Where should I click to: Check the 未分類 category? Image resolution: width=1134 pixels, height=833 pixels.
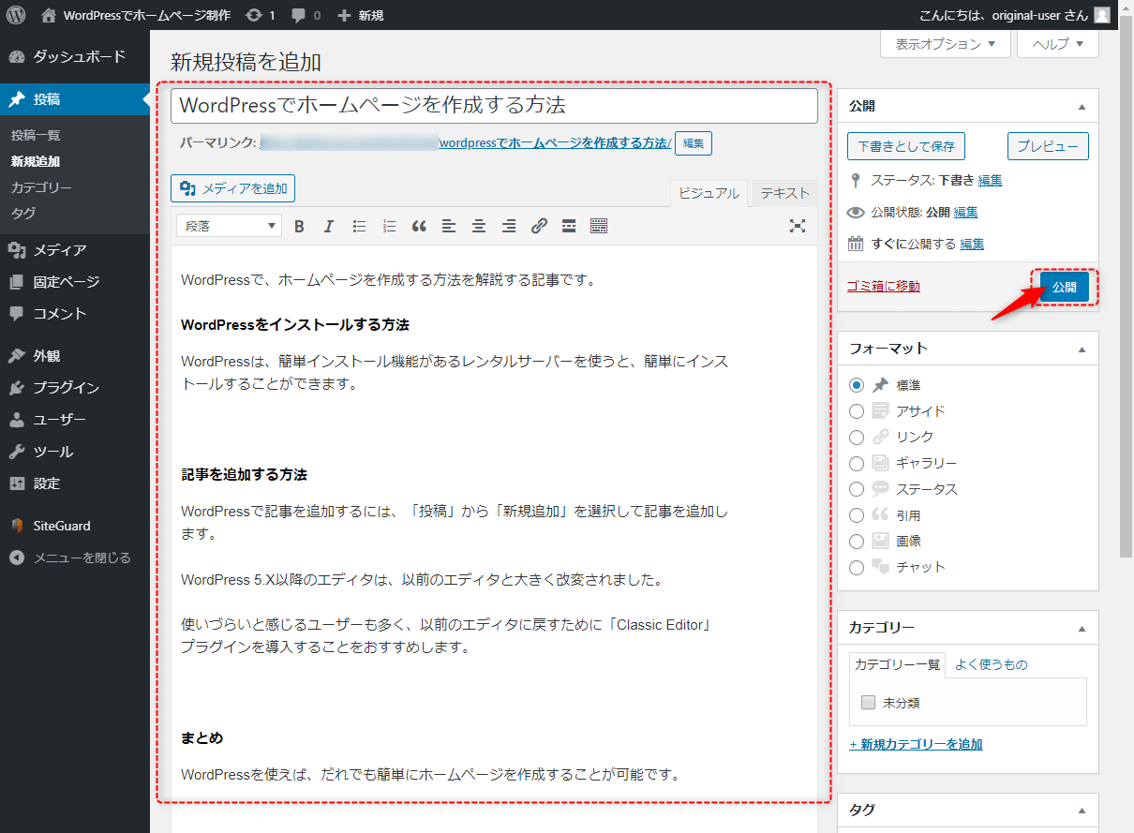click(x=868, y=702)
